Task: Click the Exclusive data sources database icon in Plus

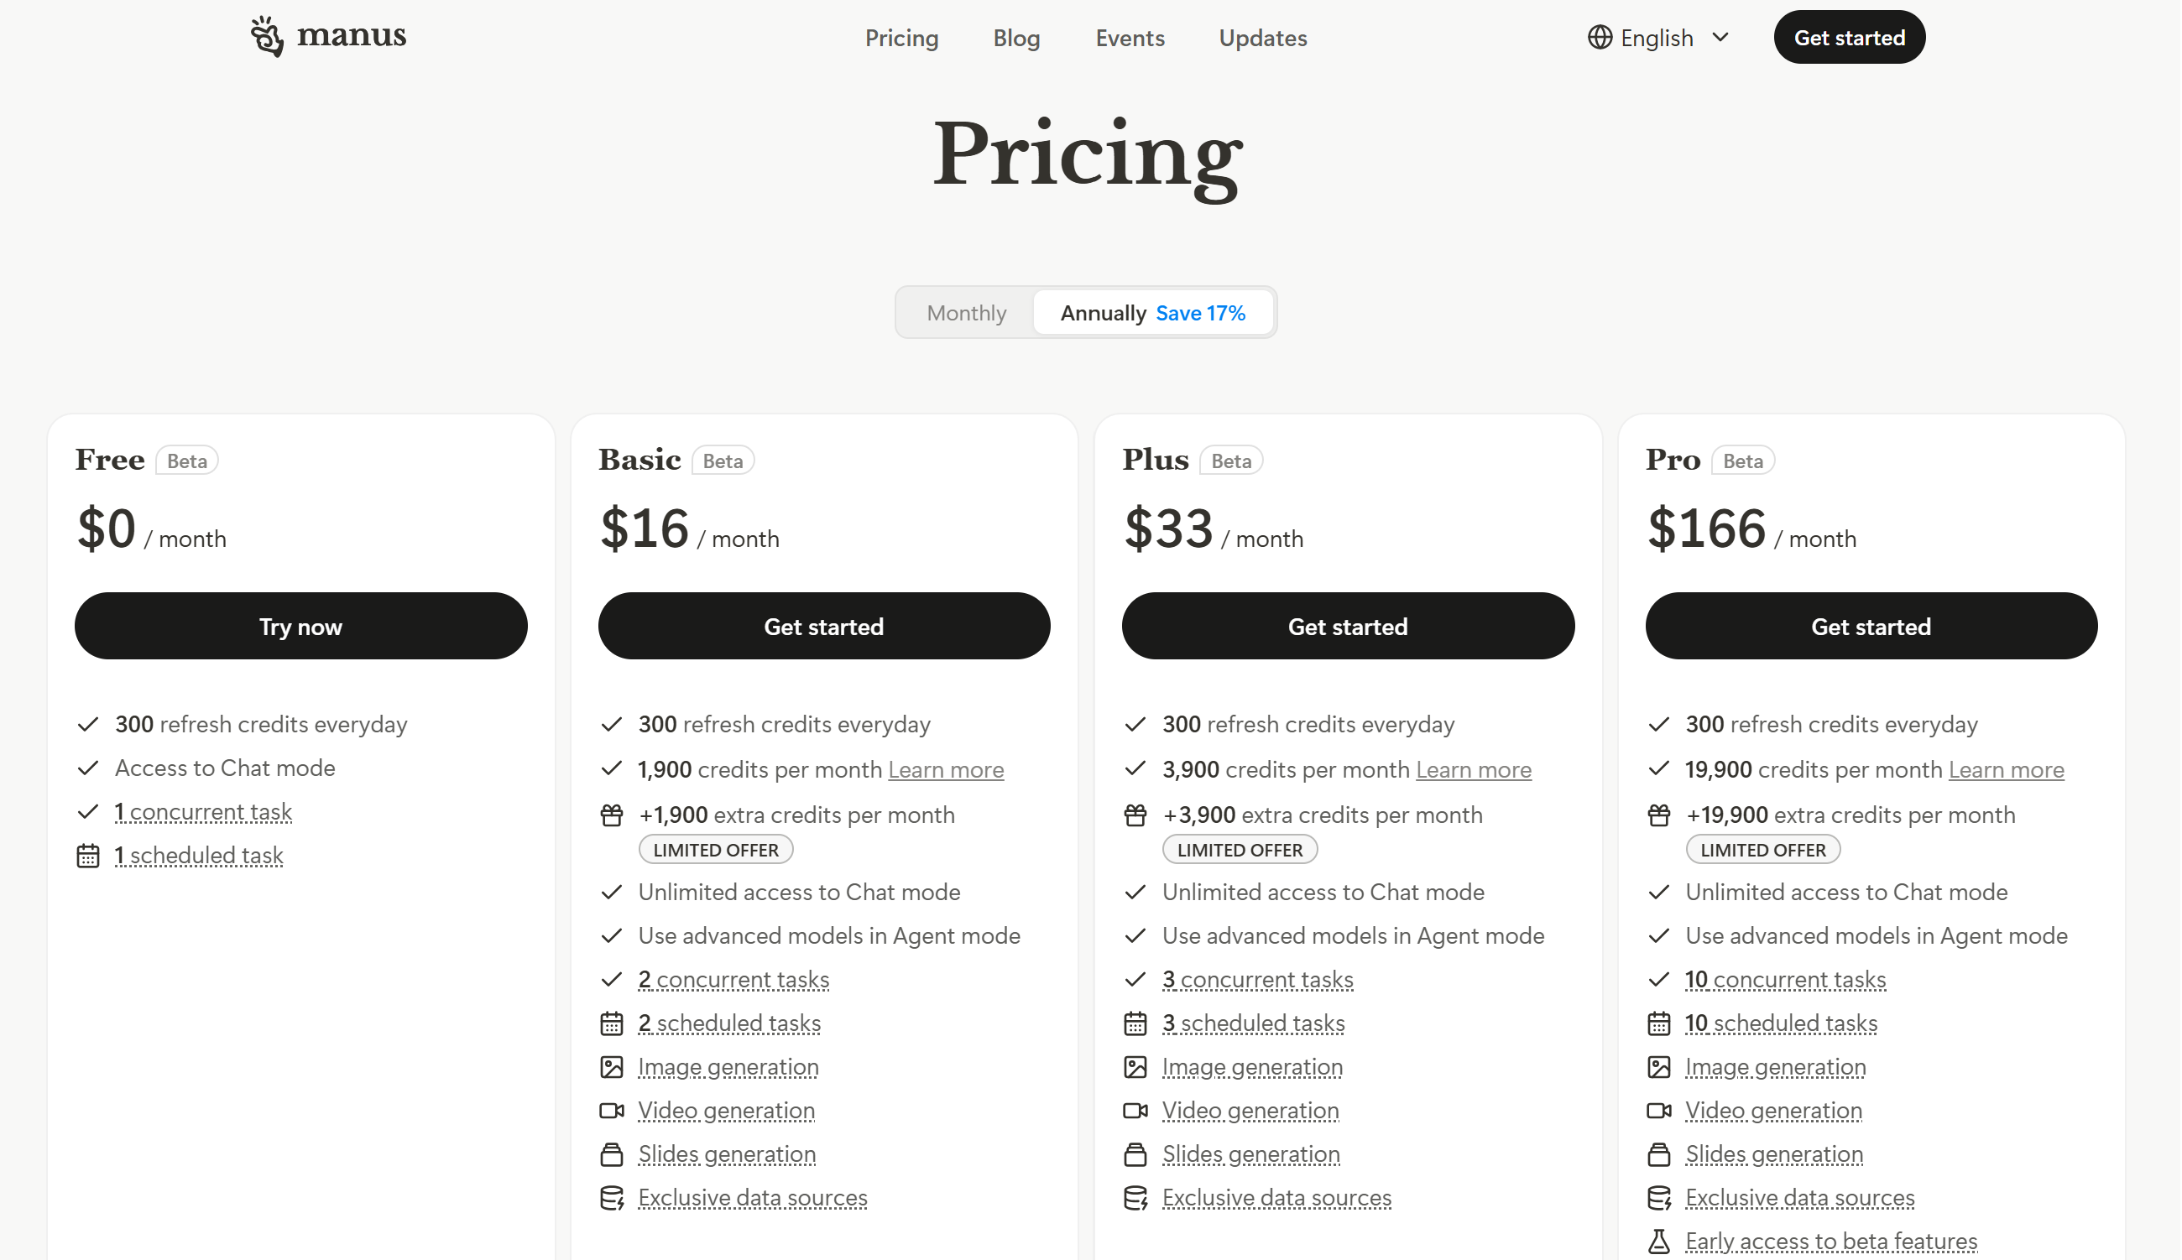Action: [1135, 1198]
